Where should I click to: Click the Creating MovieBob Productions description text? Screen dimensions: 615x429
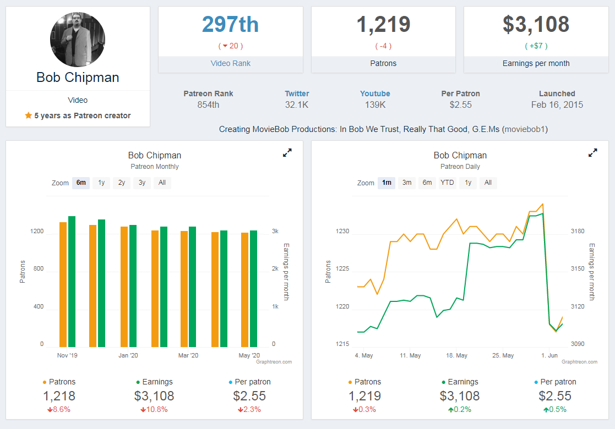(383, 129)
